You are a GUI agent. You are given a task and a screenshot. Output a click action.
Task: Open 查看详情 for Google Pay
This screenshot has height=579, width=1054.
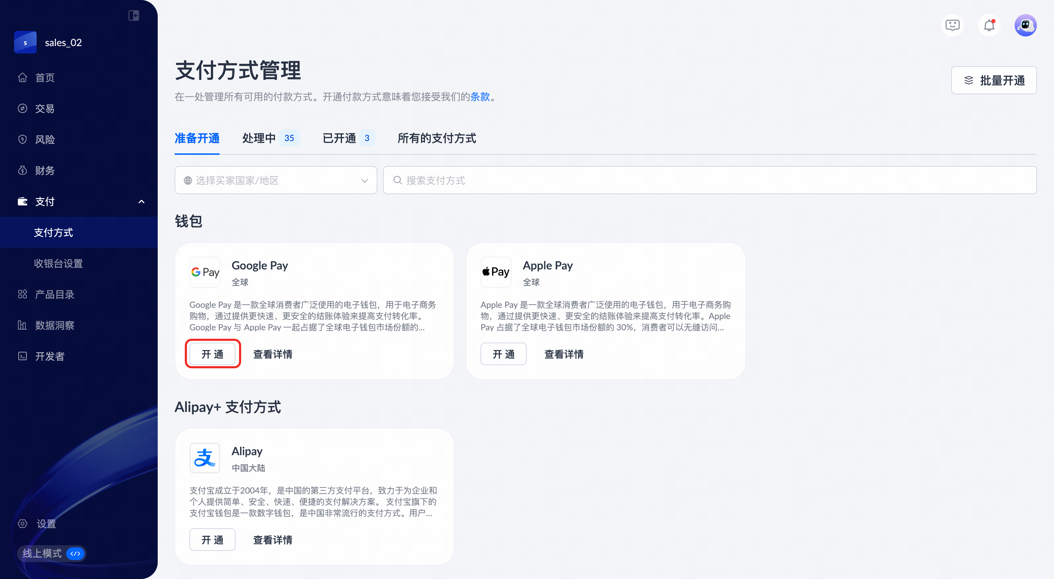(272, 354)
